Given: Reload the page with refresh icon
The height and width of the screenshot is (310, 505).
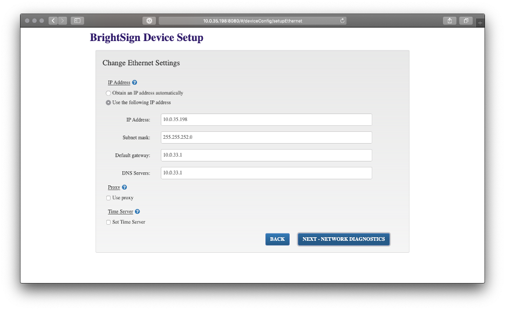Looking at the screenshot, I should click(x=342, y=21).
